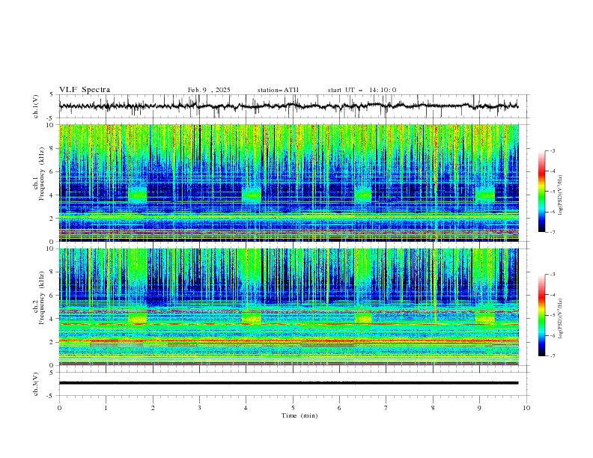Viewport: 593px width, 458px height.
Task: Click the ch.2 "Frequency (kHz)" axis label
Action: [x=41, y=298]
